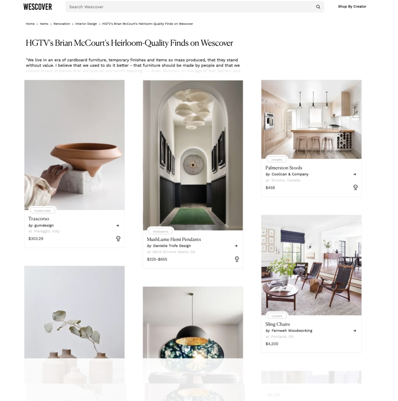The height and width of the screenshot is (401, 398).
Task: Click the award badge icon next to $225-$655
Action: pyautogui.click(x=237, y=259)
